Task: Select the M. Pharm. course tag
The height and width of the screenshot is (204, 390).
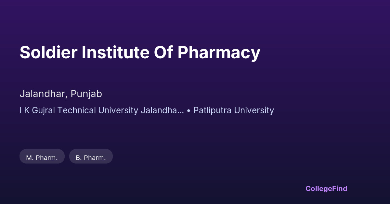Action: [42, 158]
